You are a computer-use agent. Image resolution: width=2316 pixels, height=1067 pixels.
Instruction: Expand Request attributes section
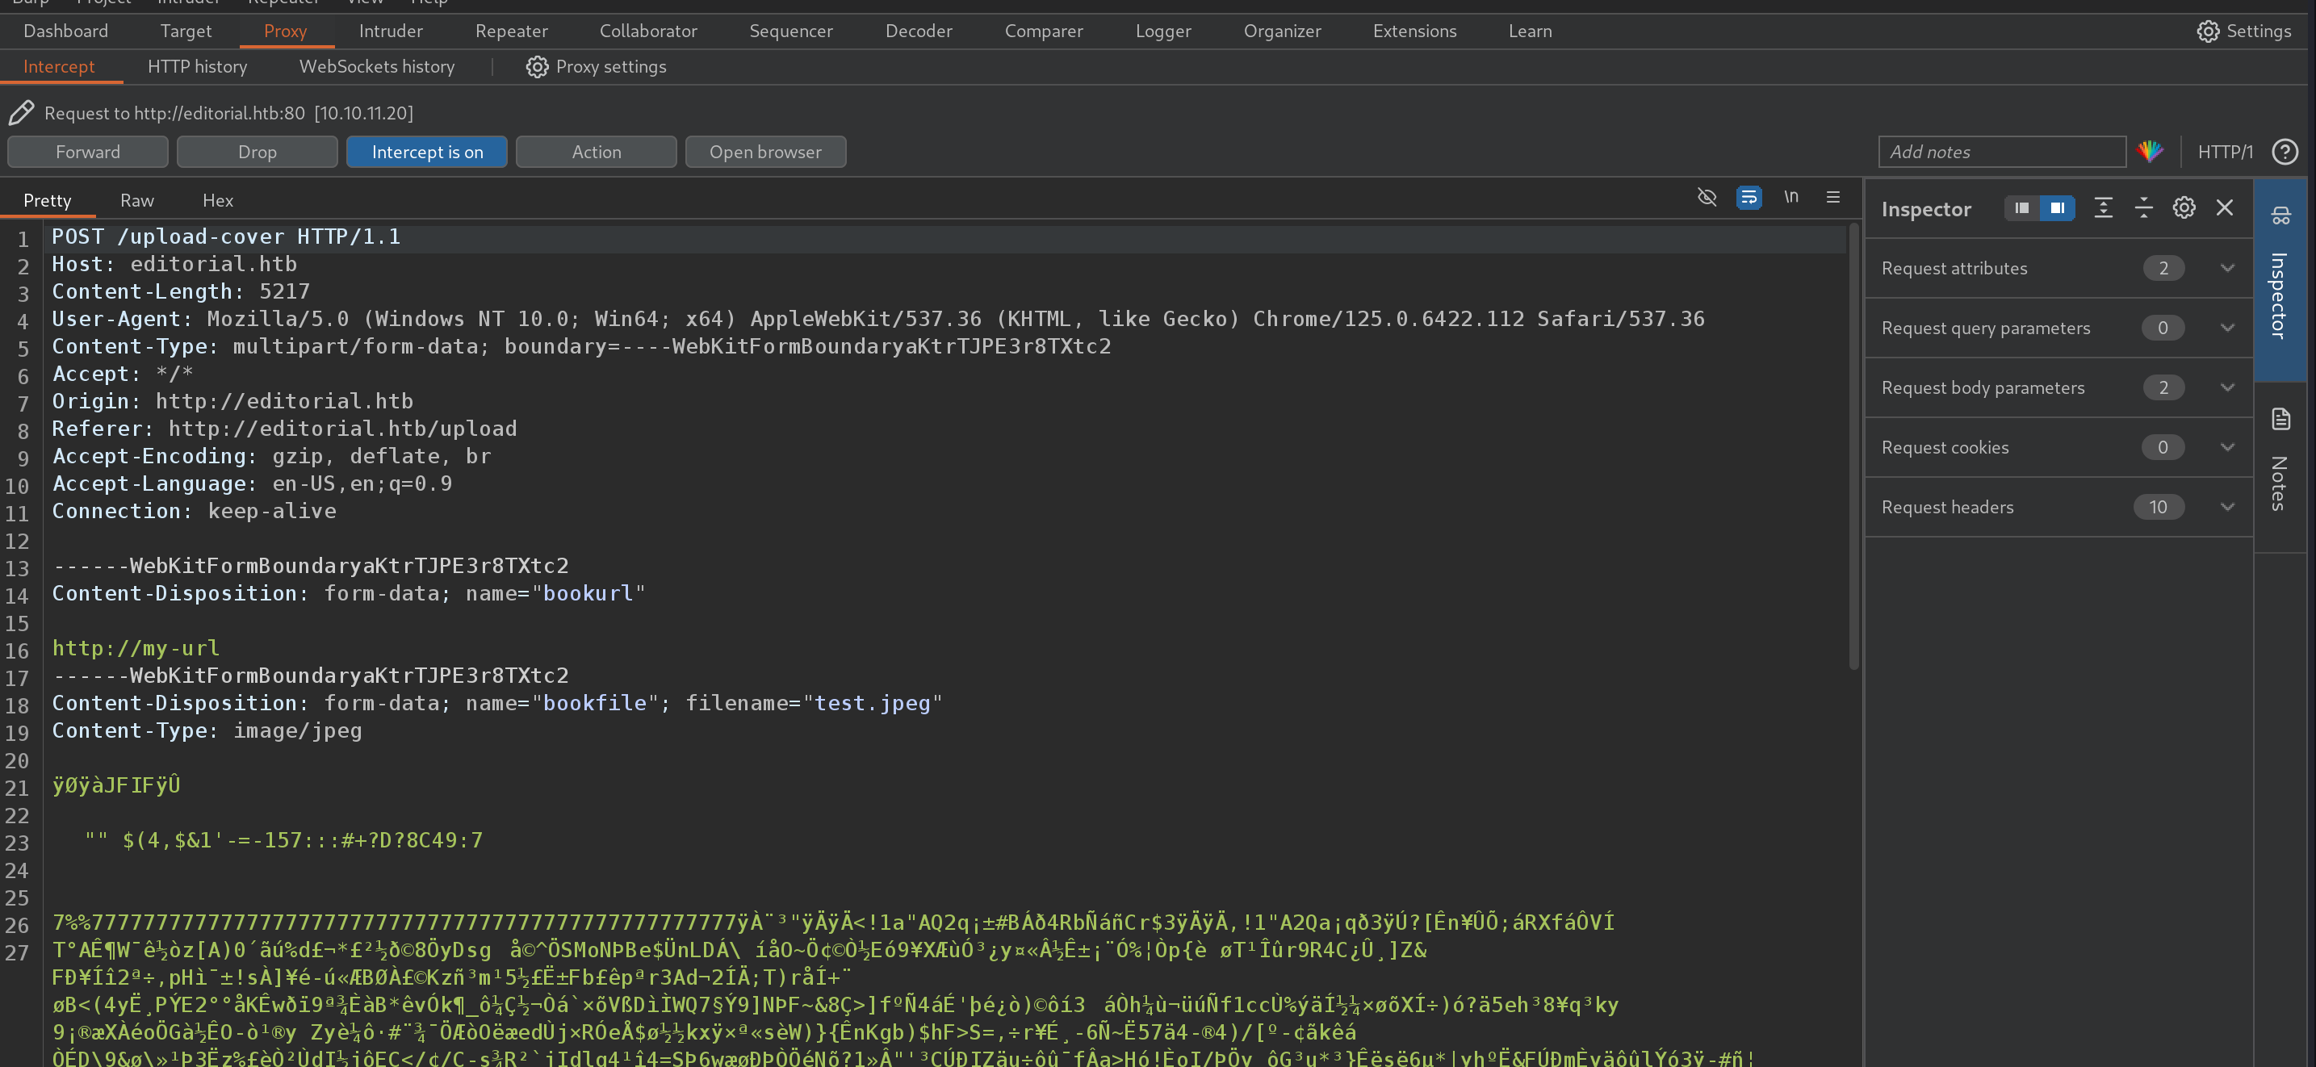2227,268
